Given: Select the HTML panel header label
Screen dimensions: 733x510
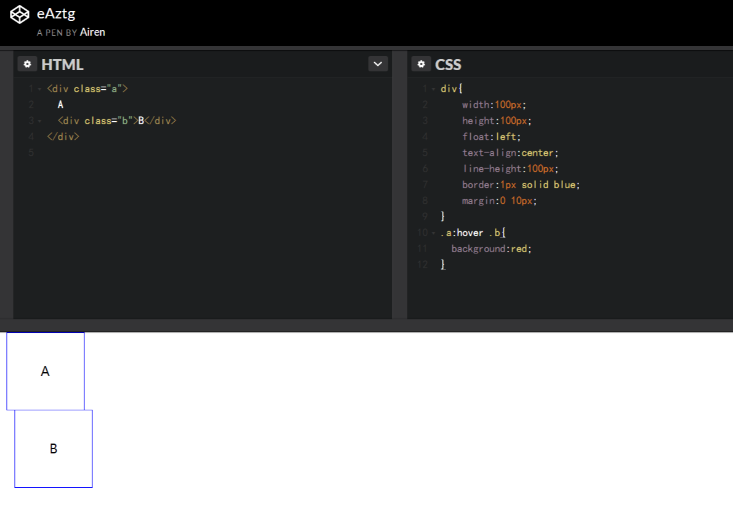Looking at the screenshot, I should click(64, 63).
